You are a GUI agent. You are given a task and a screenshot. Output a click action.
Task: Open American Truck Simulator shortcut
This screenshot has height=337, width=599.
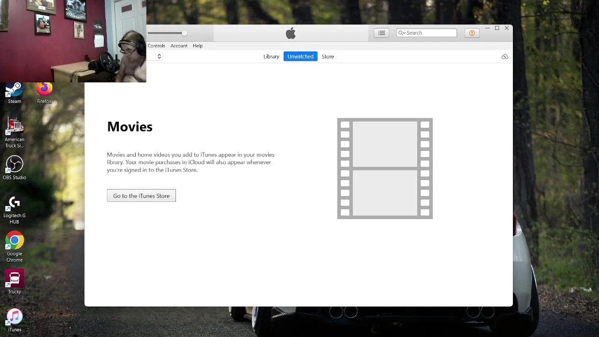[x=15, y=133]
